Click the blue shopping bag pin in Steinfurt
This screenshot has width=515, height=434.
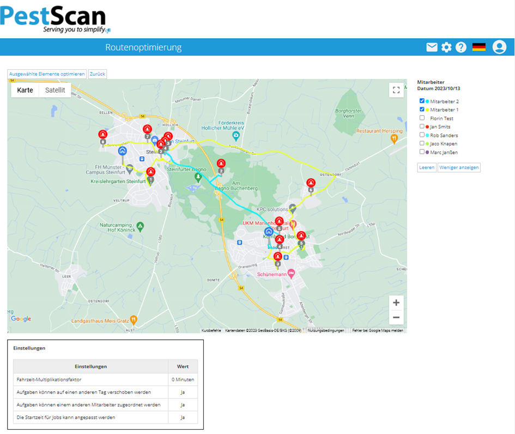154,140
